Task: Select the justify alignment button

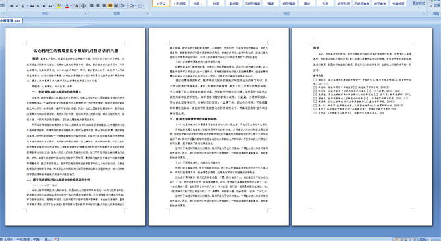Action: click(x=110, y=6)
